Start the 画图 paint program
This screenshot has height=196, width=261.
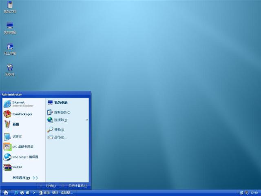24,124
